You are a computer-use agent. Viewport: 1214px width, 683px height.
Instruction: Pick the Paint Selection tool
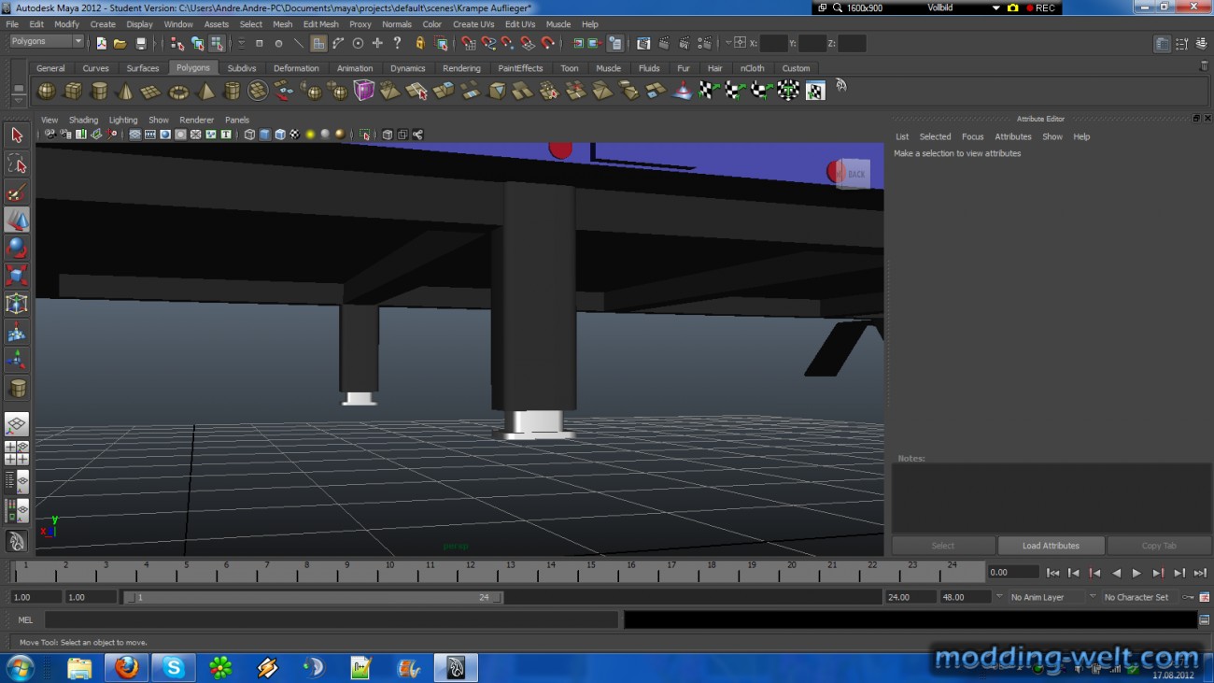17,192
